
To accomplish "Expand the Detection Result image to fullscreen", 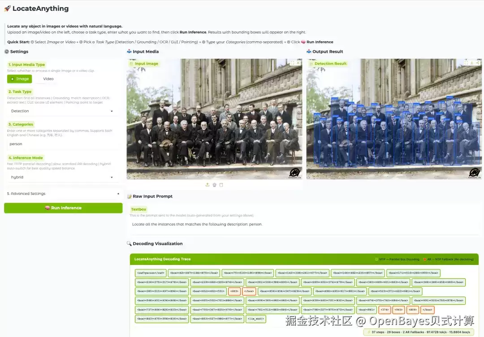I will click(x=466, y=63).
